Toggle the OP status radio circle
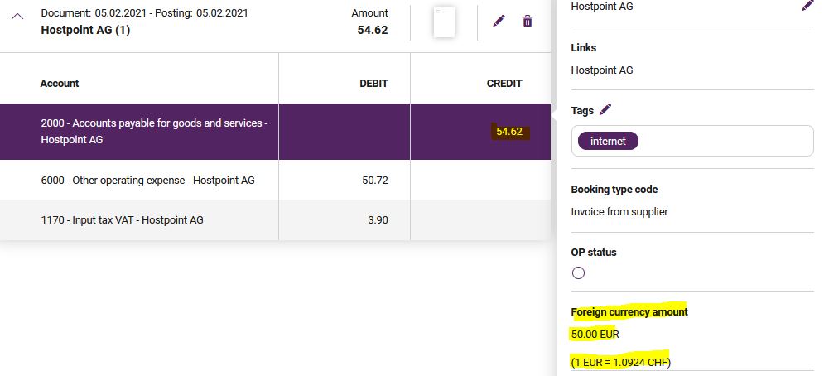Image resolution: width=824 pixels, height=376 pixels. (578, 273)
